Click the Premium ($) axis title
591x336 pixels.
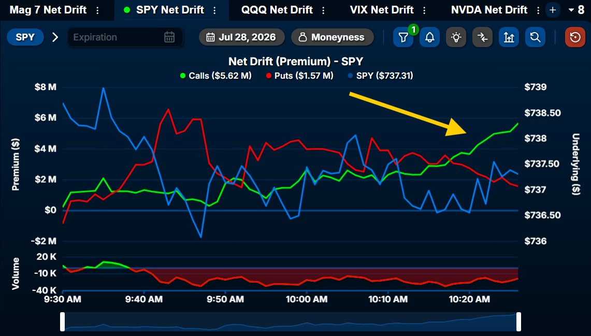coord(16,164)
